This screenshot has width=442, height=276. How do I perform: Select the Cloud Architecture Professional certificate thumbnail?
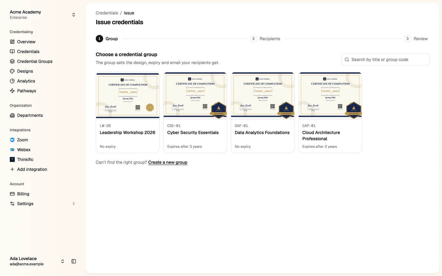(x=330, y=95)
